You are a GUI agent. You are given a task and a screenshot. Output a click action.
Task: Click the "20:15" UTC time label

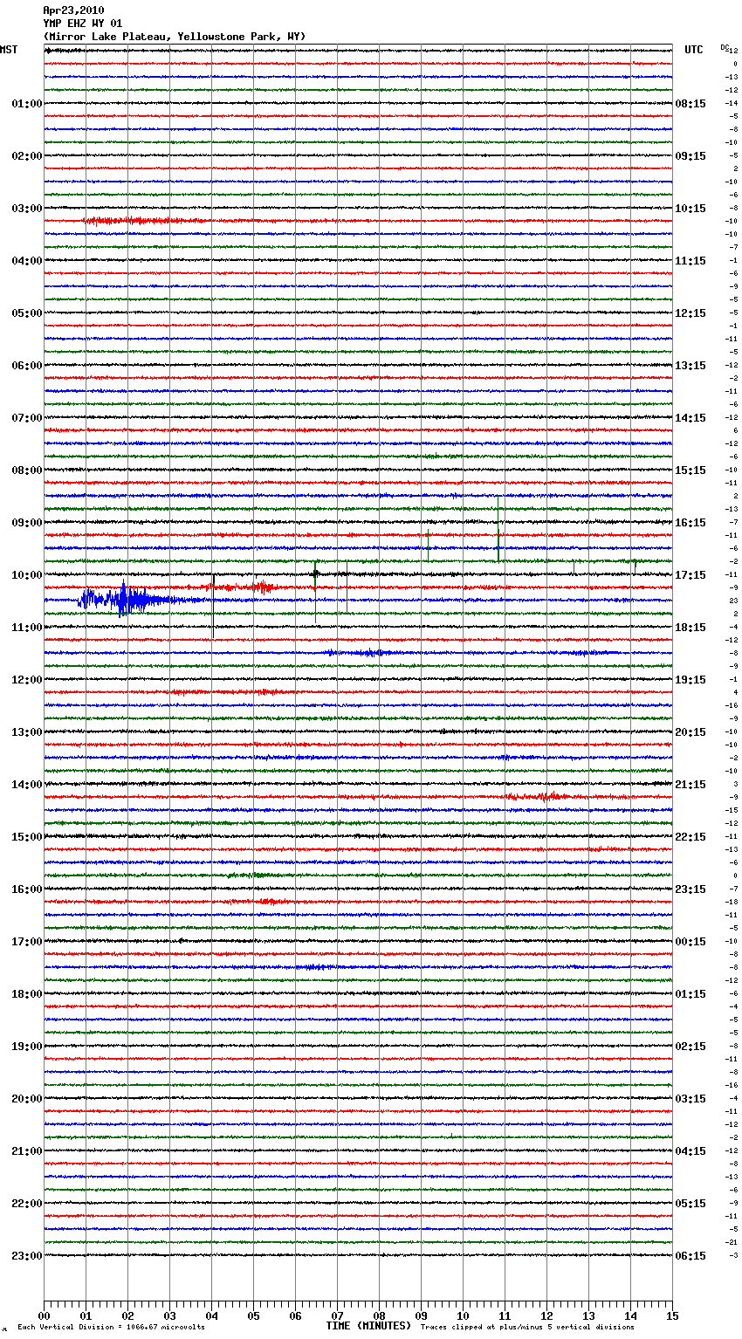(690, 732)
